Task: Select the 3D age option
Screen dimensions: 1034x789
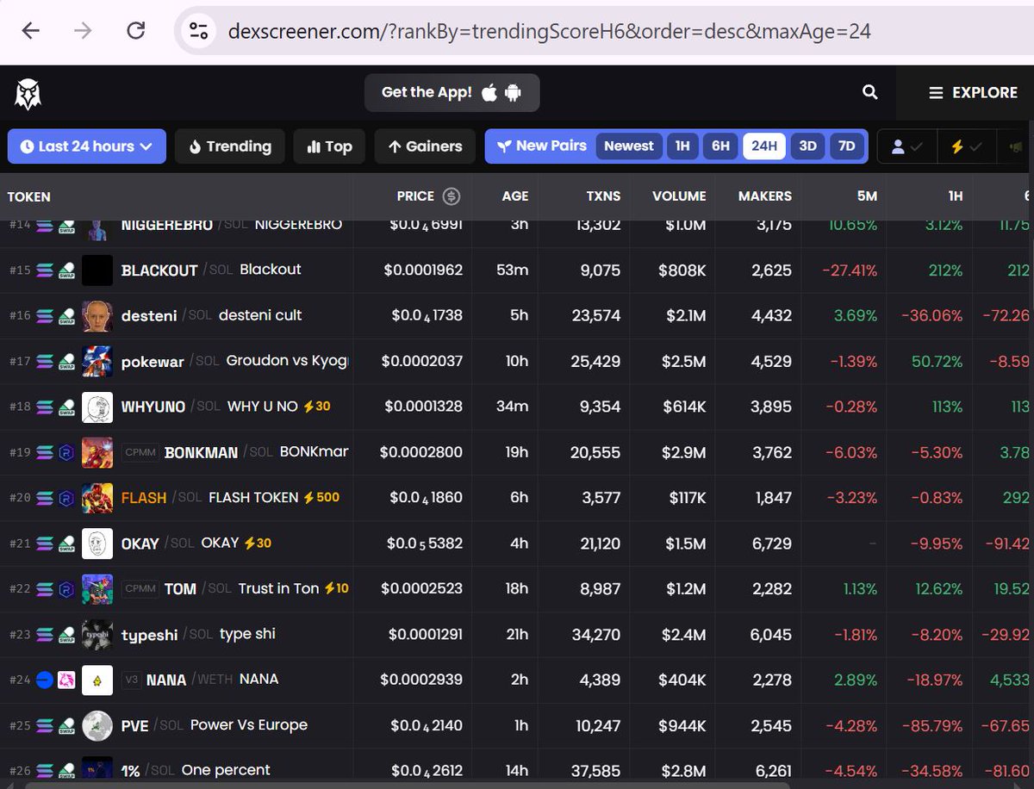Action: 807,146
